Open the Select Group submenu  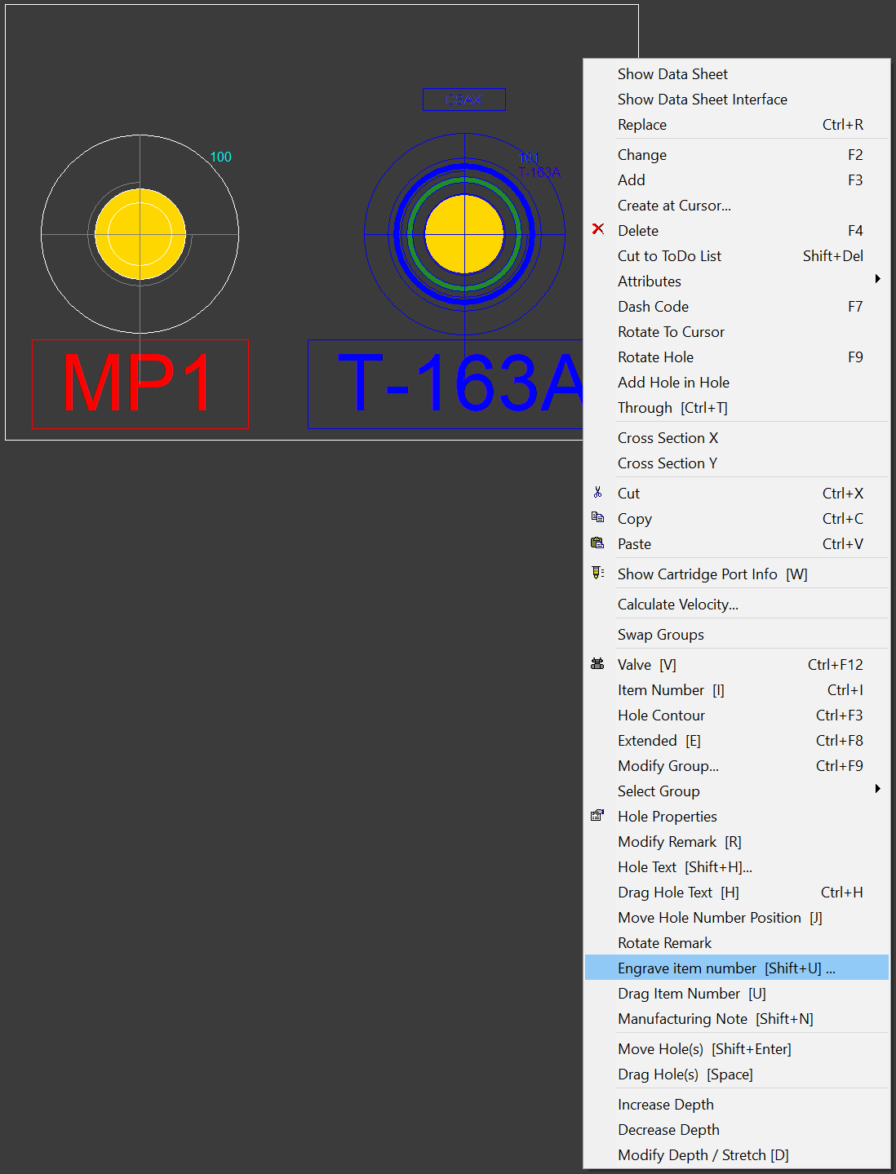737,791
